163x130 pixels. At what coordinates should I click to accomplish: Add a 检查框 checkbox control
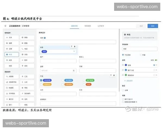tap(12, 88)
